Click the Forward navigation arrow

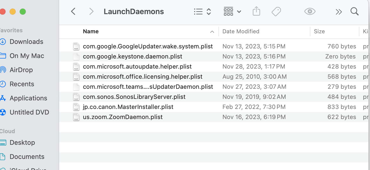pyautogui.click(x=91, y=11)
